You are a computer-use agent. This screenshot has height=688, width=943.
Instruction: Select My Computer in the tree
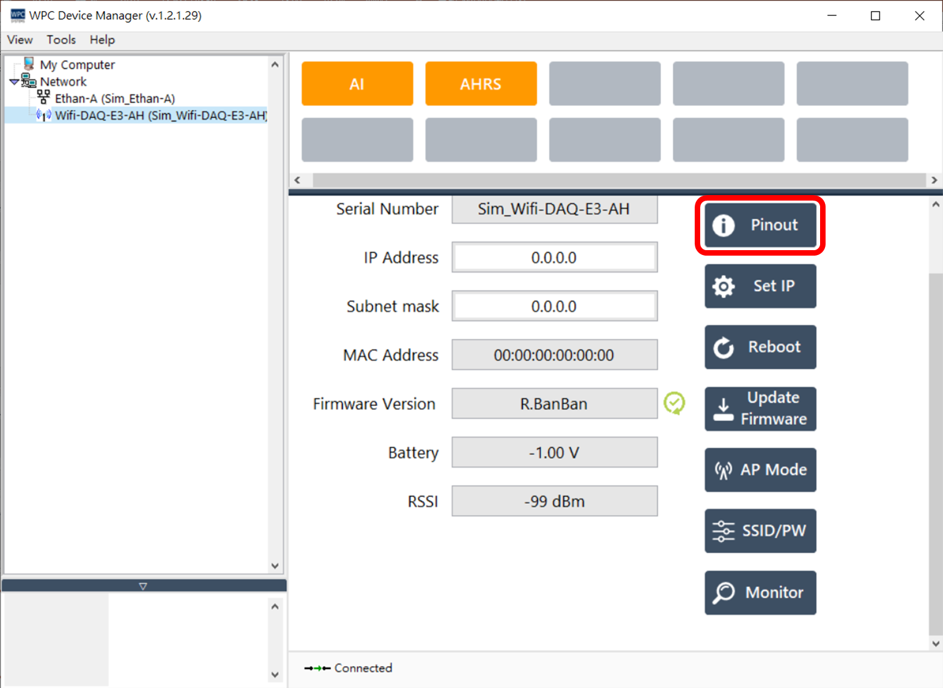coord(77,65)
